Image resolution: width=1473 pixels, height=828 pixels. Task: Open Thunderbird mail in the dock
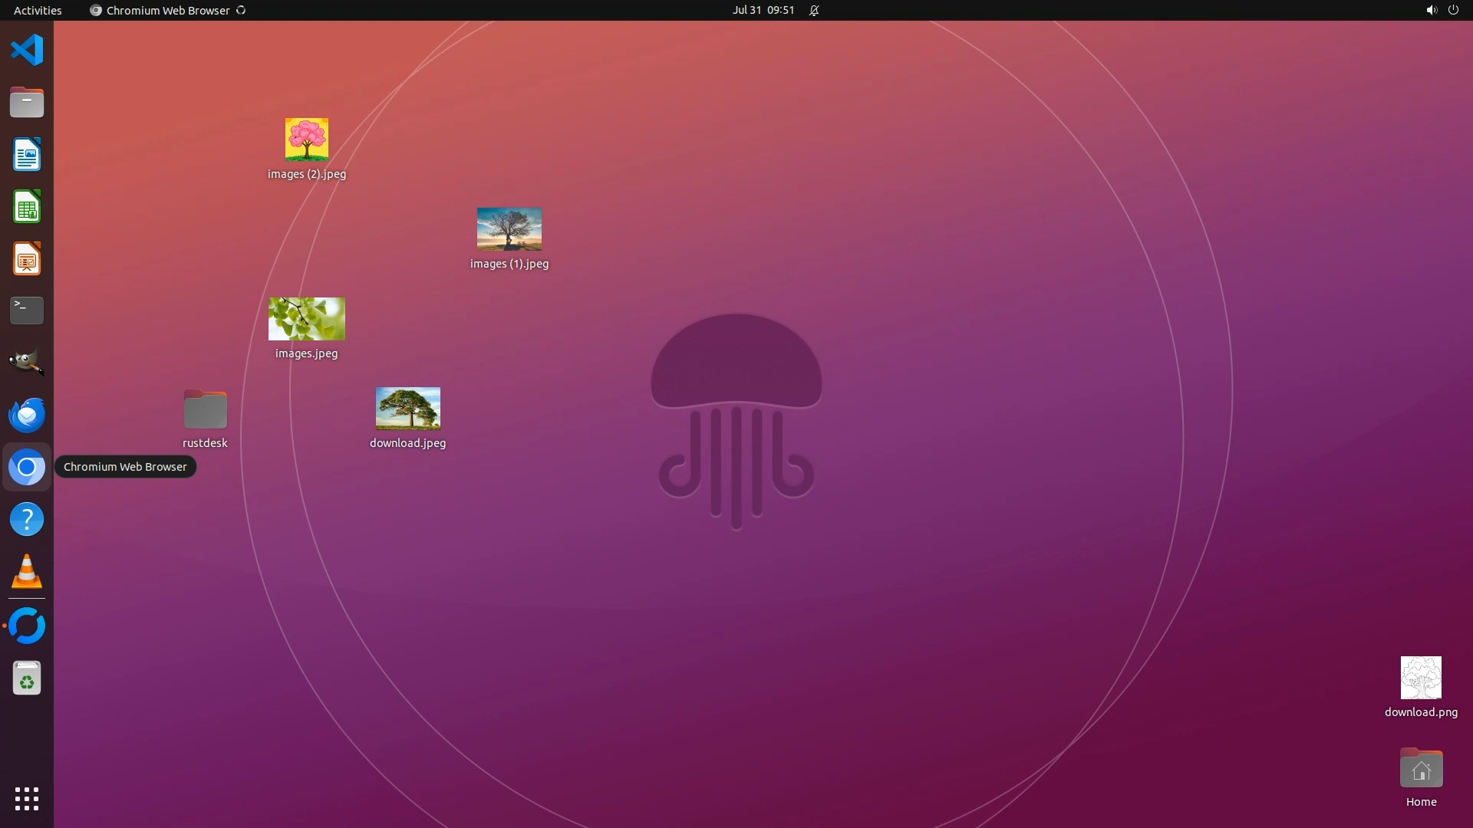(27, 415)
